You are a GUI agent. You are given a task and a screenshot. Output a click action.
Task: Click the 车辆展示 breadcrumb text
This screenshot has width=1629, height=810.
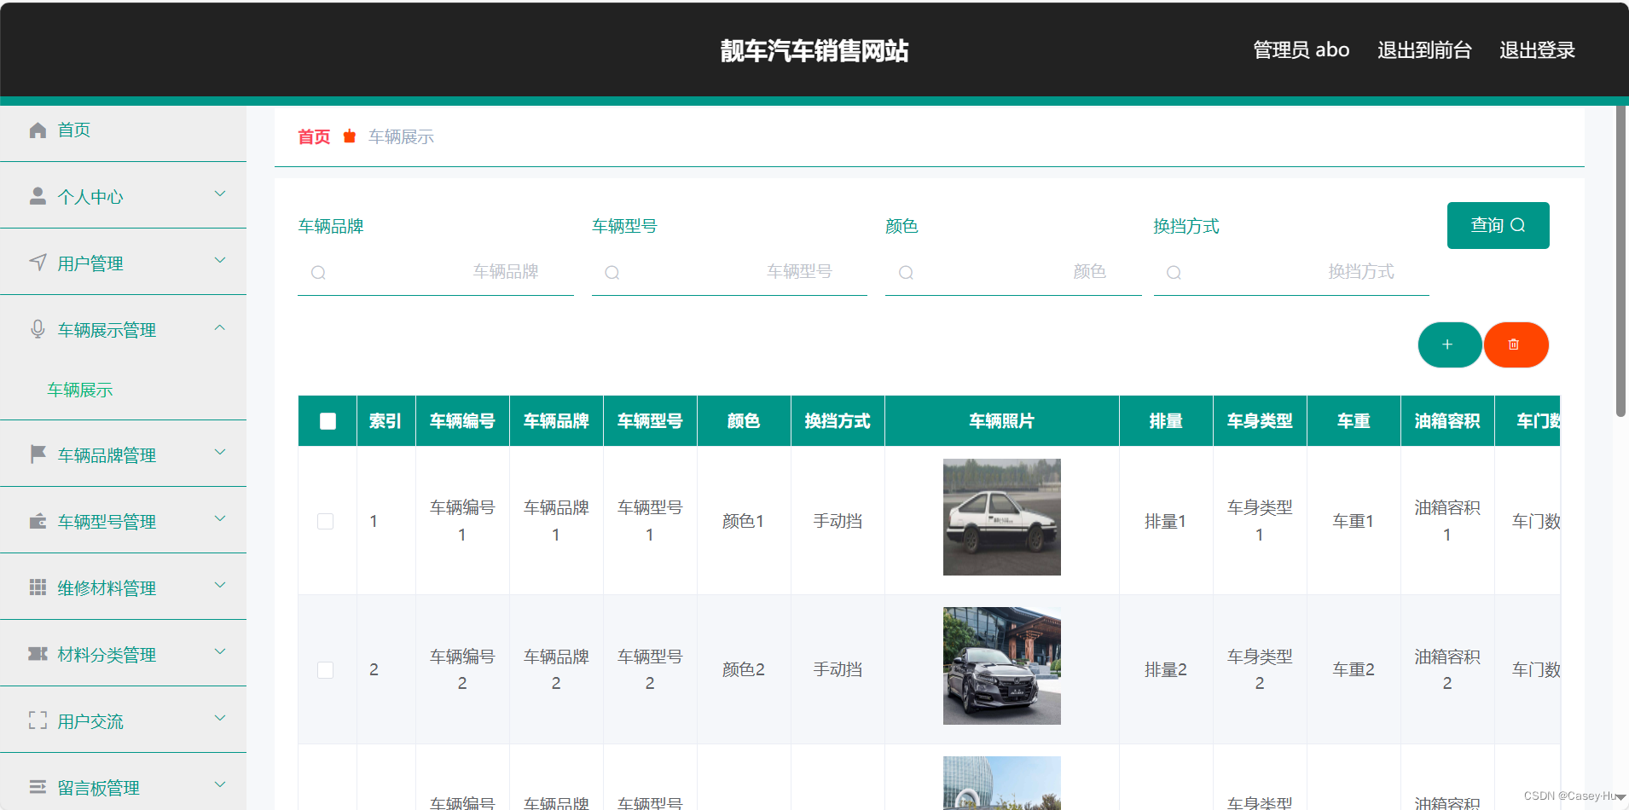[401, 136]
